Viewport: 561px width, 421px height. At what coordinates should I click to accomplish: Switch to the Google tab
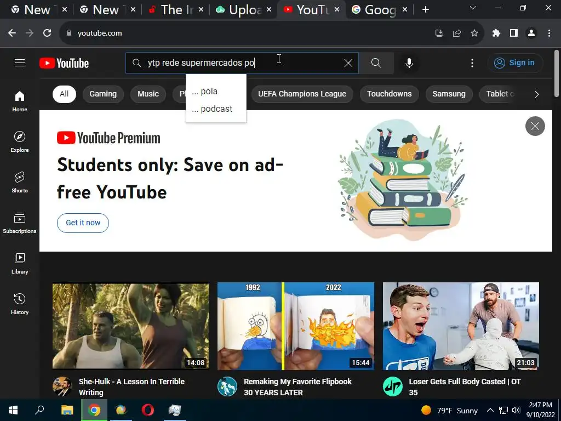coord(380,10)
